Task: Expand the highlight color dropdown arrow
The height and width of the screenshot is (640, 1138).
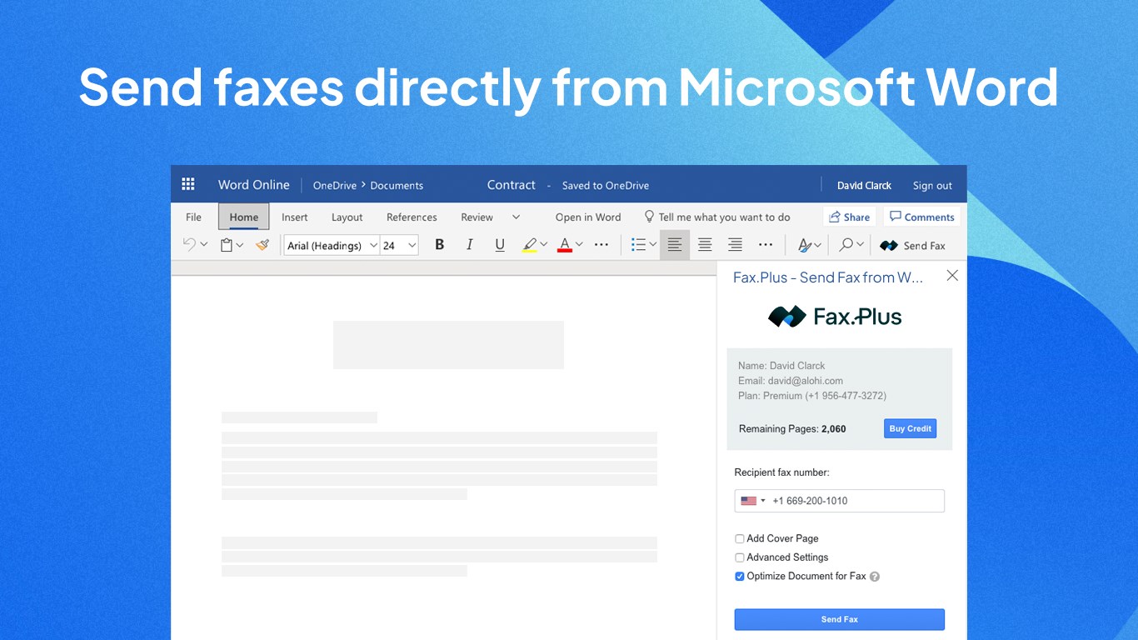Action: tap(544, 245)
